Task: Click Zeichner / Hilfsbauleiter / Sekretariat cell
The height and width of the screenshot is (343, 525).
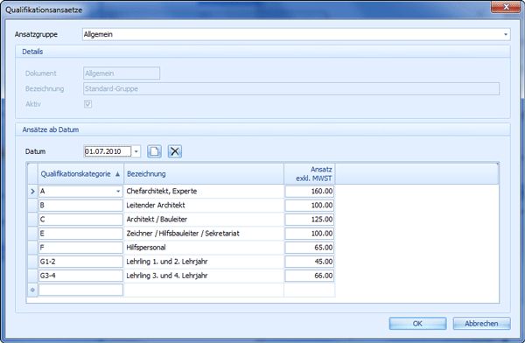Action: pos(204,234)
